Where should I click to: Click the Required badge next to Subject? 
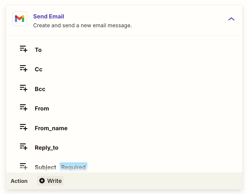click(x=73, y=167)
